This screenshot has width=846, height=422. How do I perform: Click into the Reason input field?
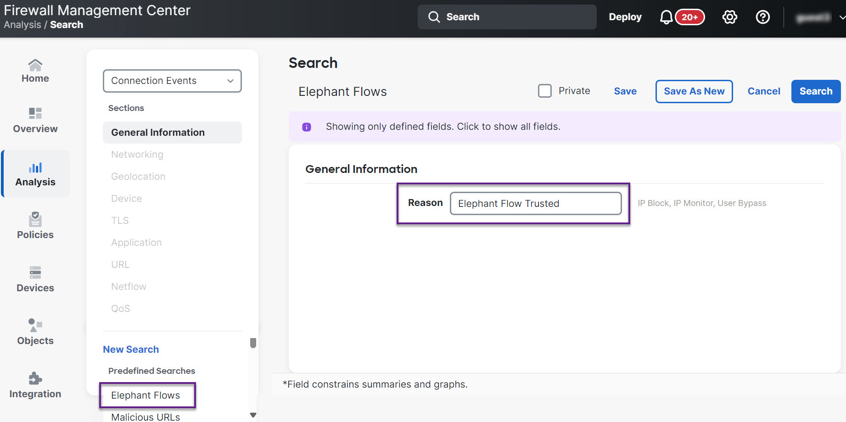click(x=535, y=204)
